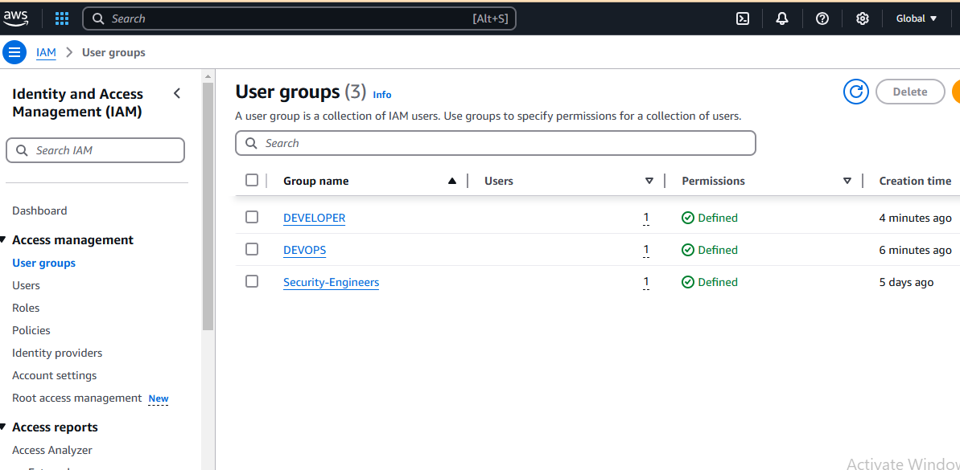This screenshot has height=470, width=960.
Task: Sort by the Users column arrow
Action: (x=649, y=181)
